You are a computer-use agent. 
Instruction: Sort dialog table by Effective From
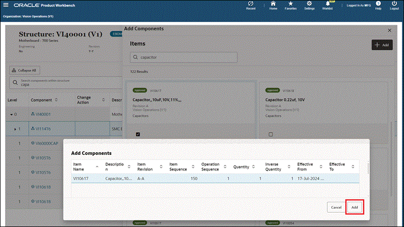[x=321, y=167]
